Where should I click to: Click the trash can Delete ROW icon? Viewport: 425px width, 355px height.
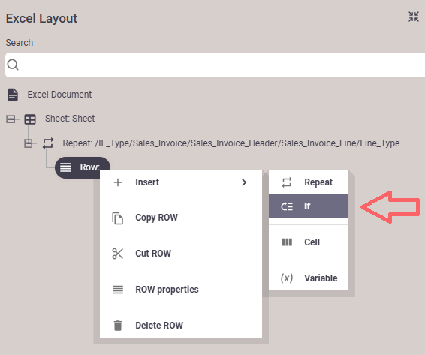(x=118, y=326)
